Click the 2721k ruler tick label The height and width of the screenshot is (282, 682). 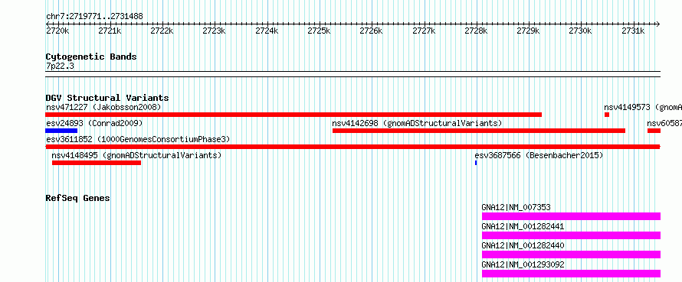(110, 31)
